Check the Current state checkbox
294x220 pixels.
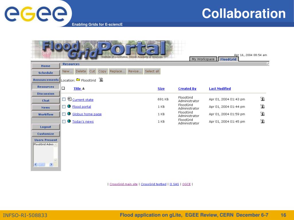[64, 99]
